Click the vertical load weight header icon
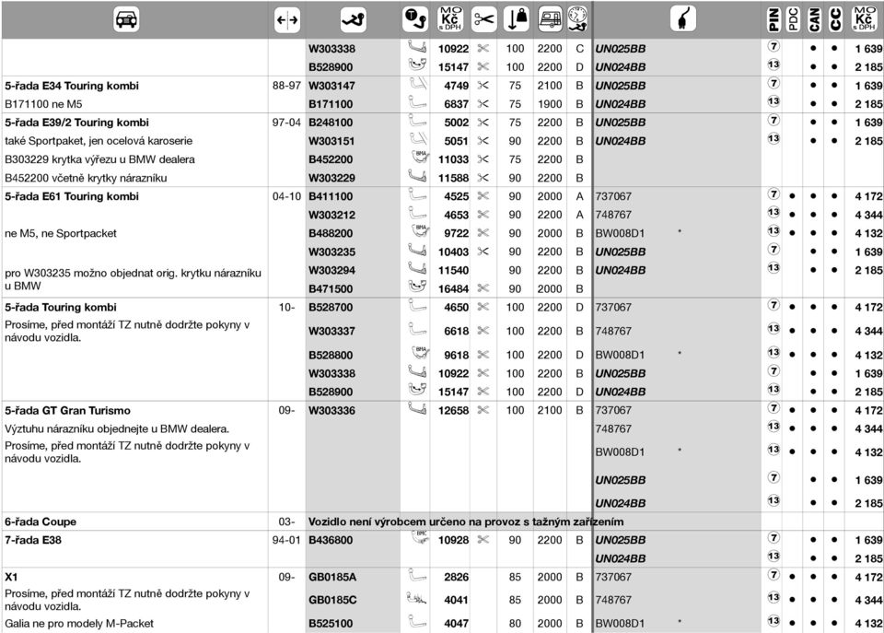 pyautogui.click(x=516, y=19)
